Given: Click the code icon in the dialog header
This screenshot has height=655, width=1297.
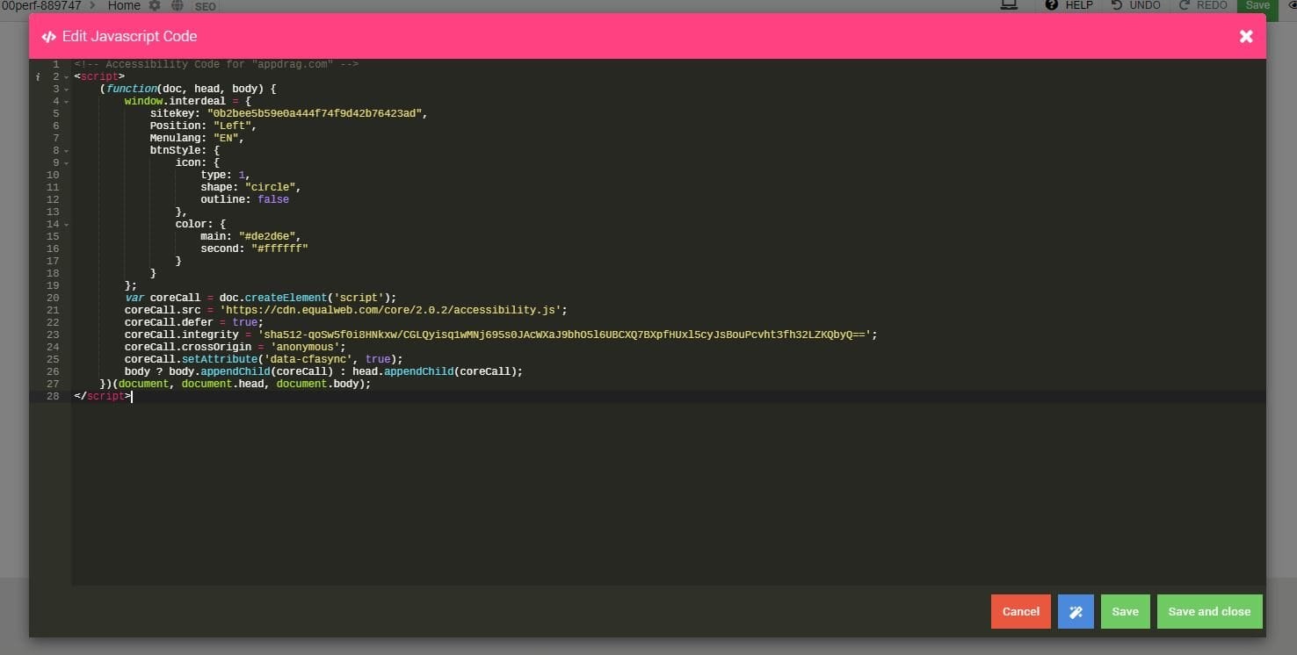Looking at the screenshot, I should point(49,37).
